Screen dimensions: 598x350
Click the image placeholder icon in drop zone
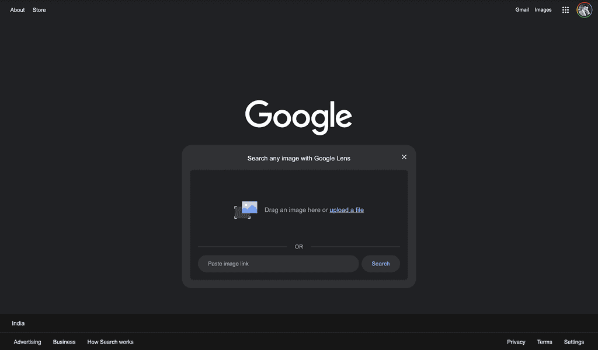click(x=246, y=209)
